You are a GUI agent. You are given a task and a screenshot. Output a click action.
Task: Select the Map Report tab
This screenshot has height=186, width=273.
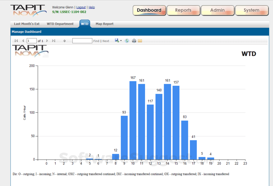click(104, 24)
